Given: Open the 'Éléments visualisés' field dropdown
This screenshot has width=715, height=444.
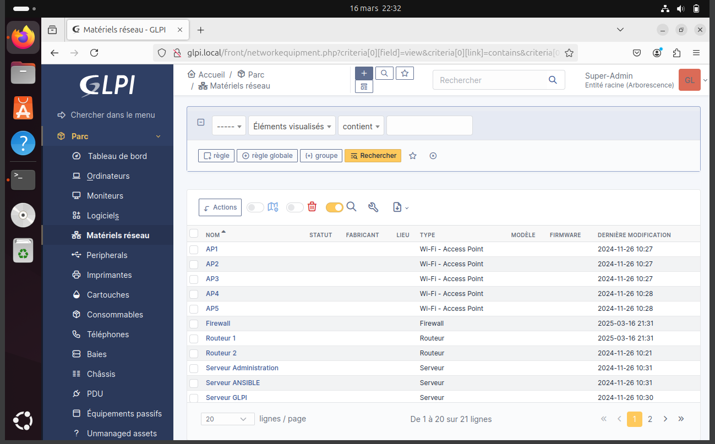Looking at the screenshot, I should coord(292,126).
